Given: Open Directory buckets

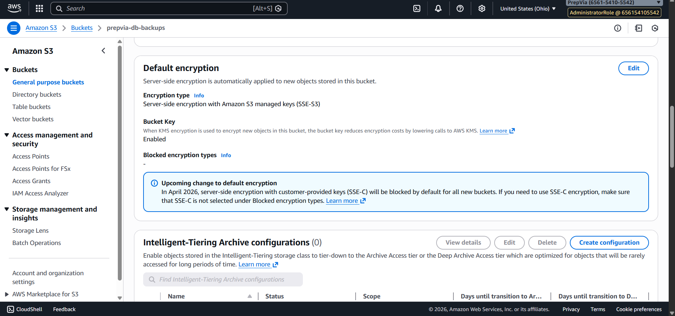Looking at the screenshot, I should coord(37,95).
